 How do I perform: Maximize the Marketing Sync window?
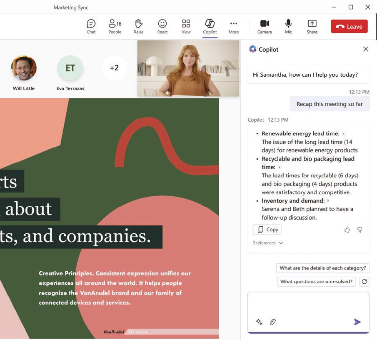pos(351,7)
